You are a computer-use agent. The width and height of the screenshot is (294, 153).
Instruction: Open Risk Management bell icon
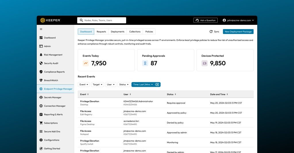41,55
